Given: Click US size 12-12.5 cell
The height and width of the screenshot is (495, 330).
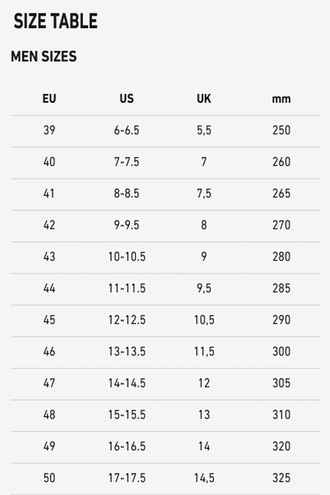Looking at the screenshot, I should (x=127, y=320).
